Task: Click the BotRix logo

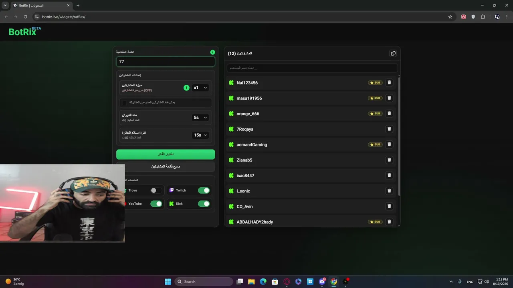Action: click(x=25, y=32)
